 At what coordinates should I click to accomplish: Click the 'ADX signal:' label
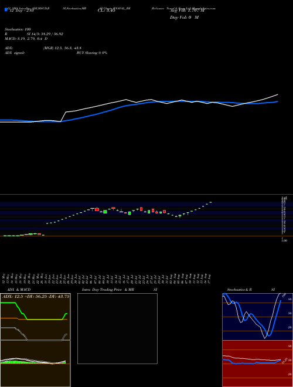(15, 53)
